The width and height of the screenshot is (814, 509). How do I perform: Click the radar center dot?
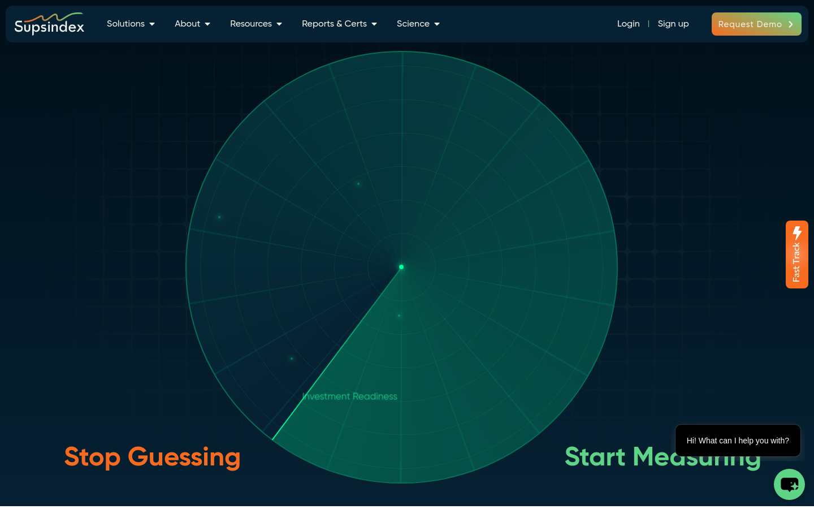[x=401, y=267]
